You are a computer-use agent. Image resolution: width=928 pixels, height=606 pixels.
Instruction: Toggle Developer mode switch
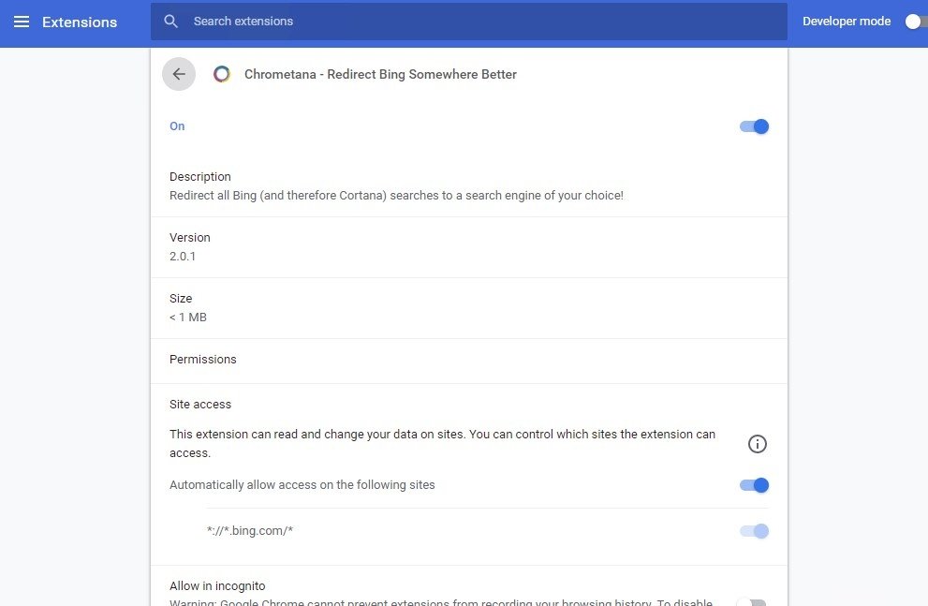click(x=916, y=22)
